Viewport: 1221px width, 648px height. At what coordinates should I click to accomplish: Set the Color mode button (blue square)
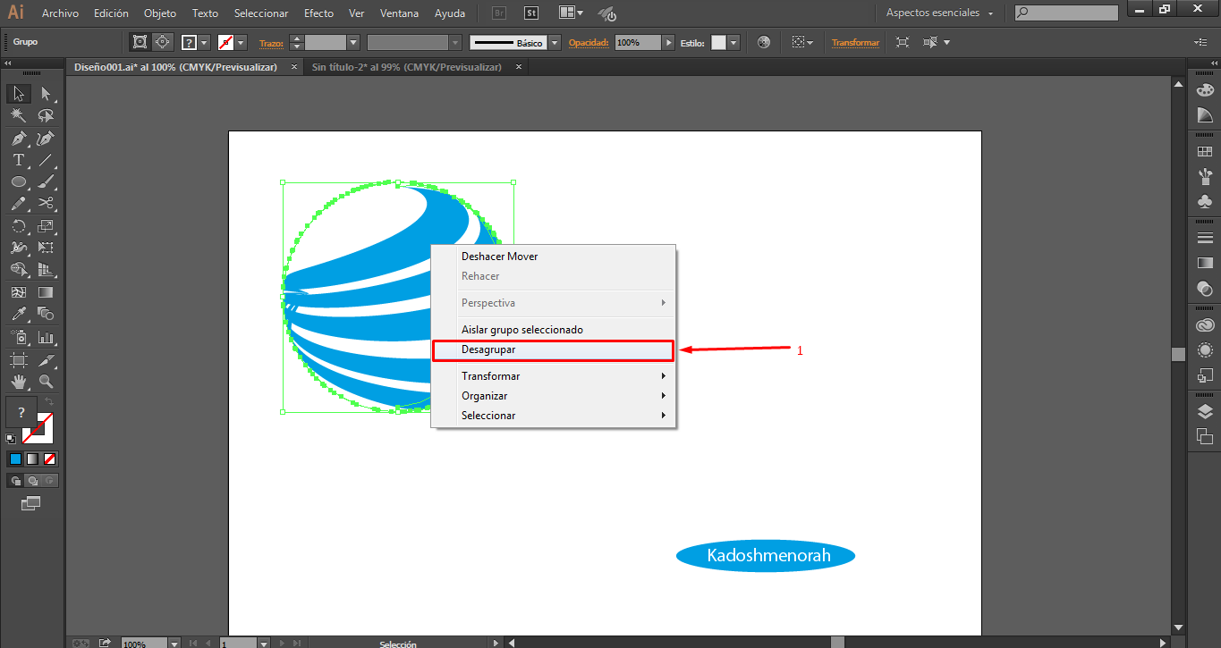[15, 459]
